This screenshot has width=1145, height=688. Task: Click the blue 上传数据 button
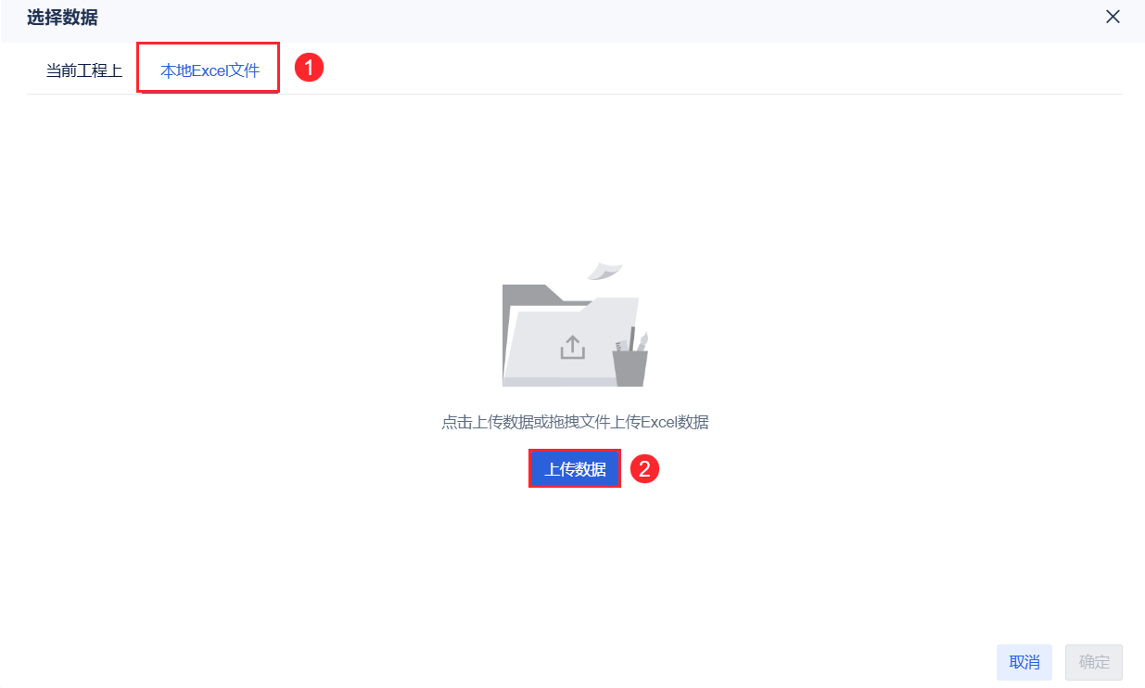[575, 469]
